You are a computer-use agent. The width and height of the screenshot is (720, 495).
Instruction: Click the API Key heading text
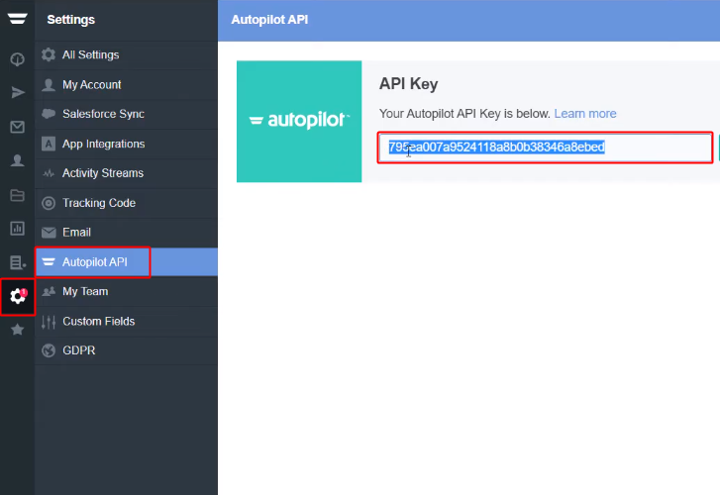pos(408,84)
